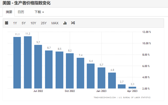This screenshot has height=105, width=168.
Task: Switch to the 摘要 tab
Action: click(x=9, y=12)
